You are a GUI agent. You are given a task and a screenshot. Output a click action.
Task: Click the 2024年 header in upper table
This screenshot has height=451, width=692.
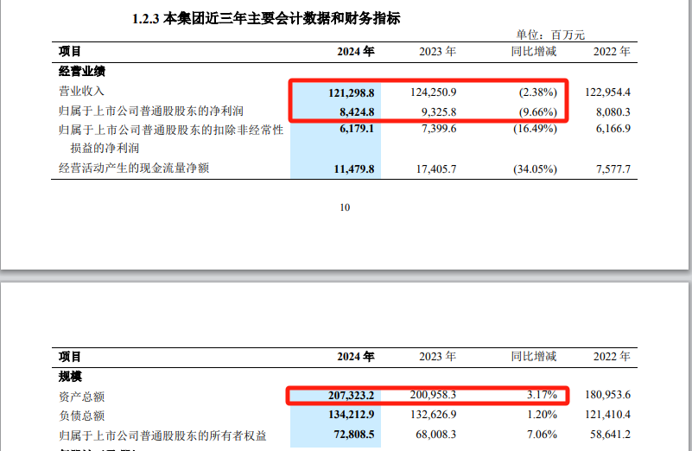tap(356, 52)
